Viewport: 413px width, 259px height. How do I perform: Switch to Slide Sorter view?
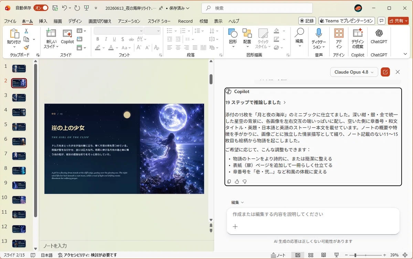[311, 255]
